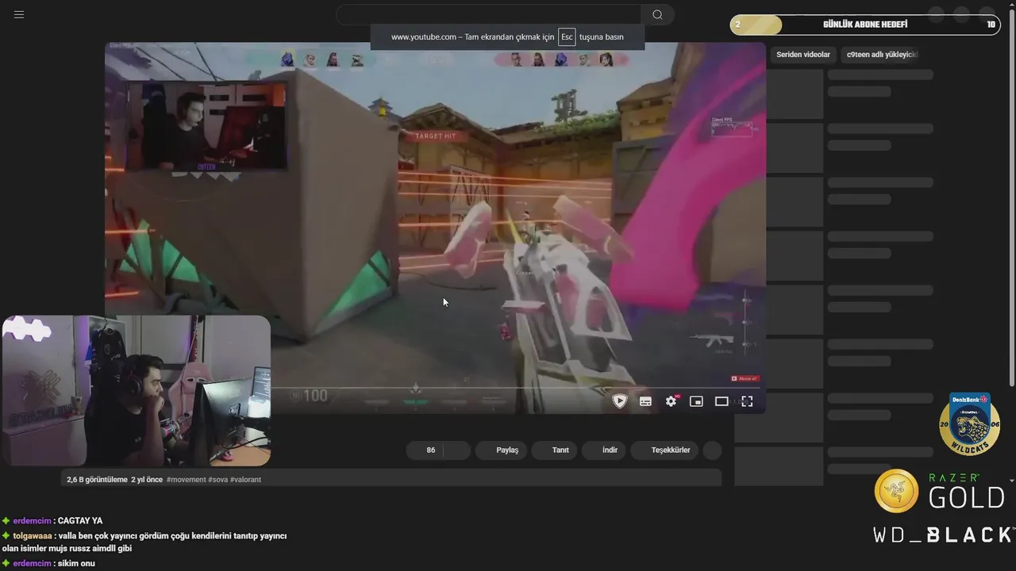Viewport: 1016px width, 571px height.
Task: Click the Teşekkürler button
Action: [665, 450]
